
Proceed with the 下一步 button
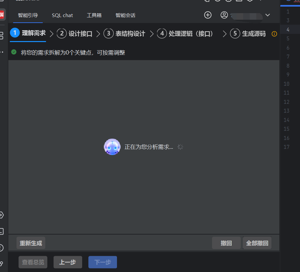click(x=103, y=262)
